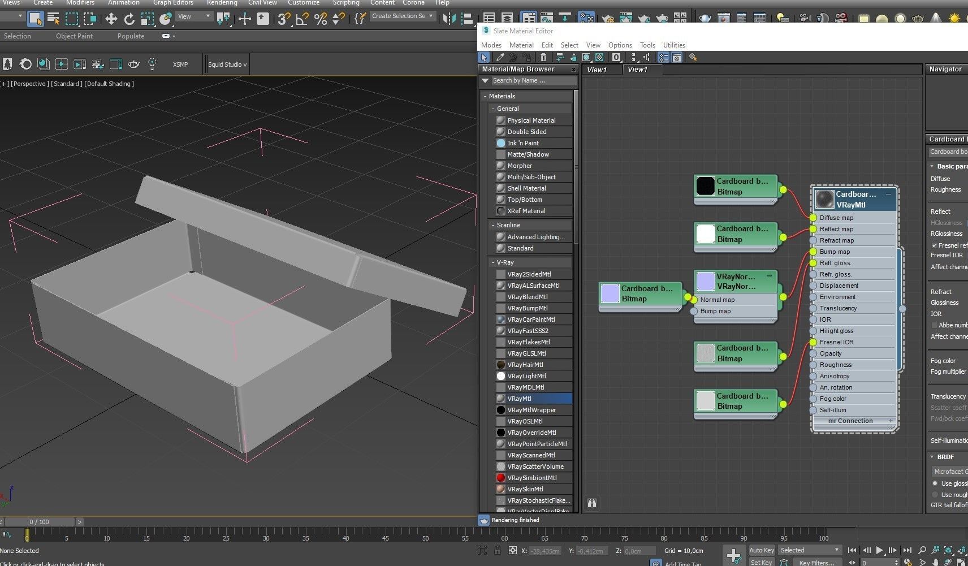Open the Modes menu in Slate Material Editor
Viewport: 968px width, 566px height.
tap(491, 45)
